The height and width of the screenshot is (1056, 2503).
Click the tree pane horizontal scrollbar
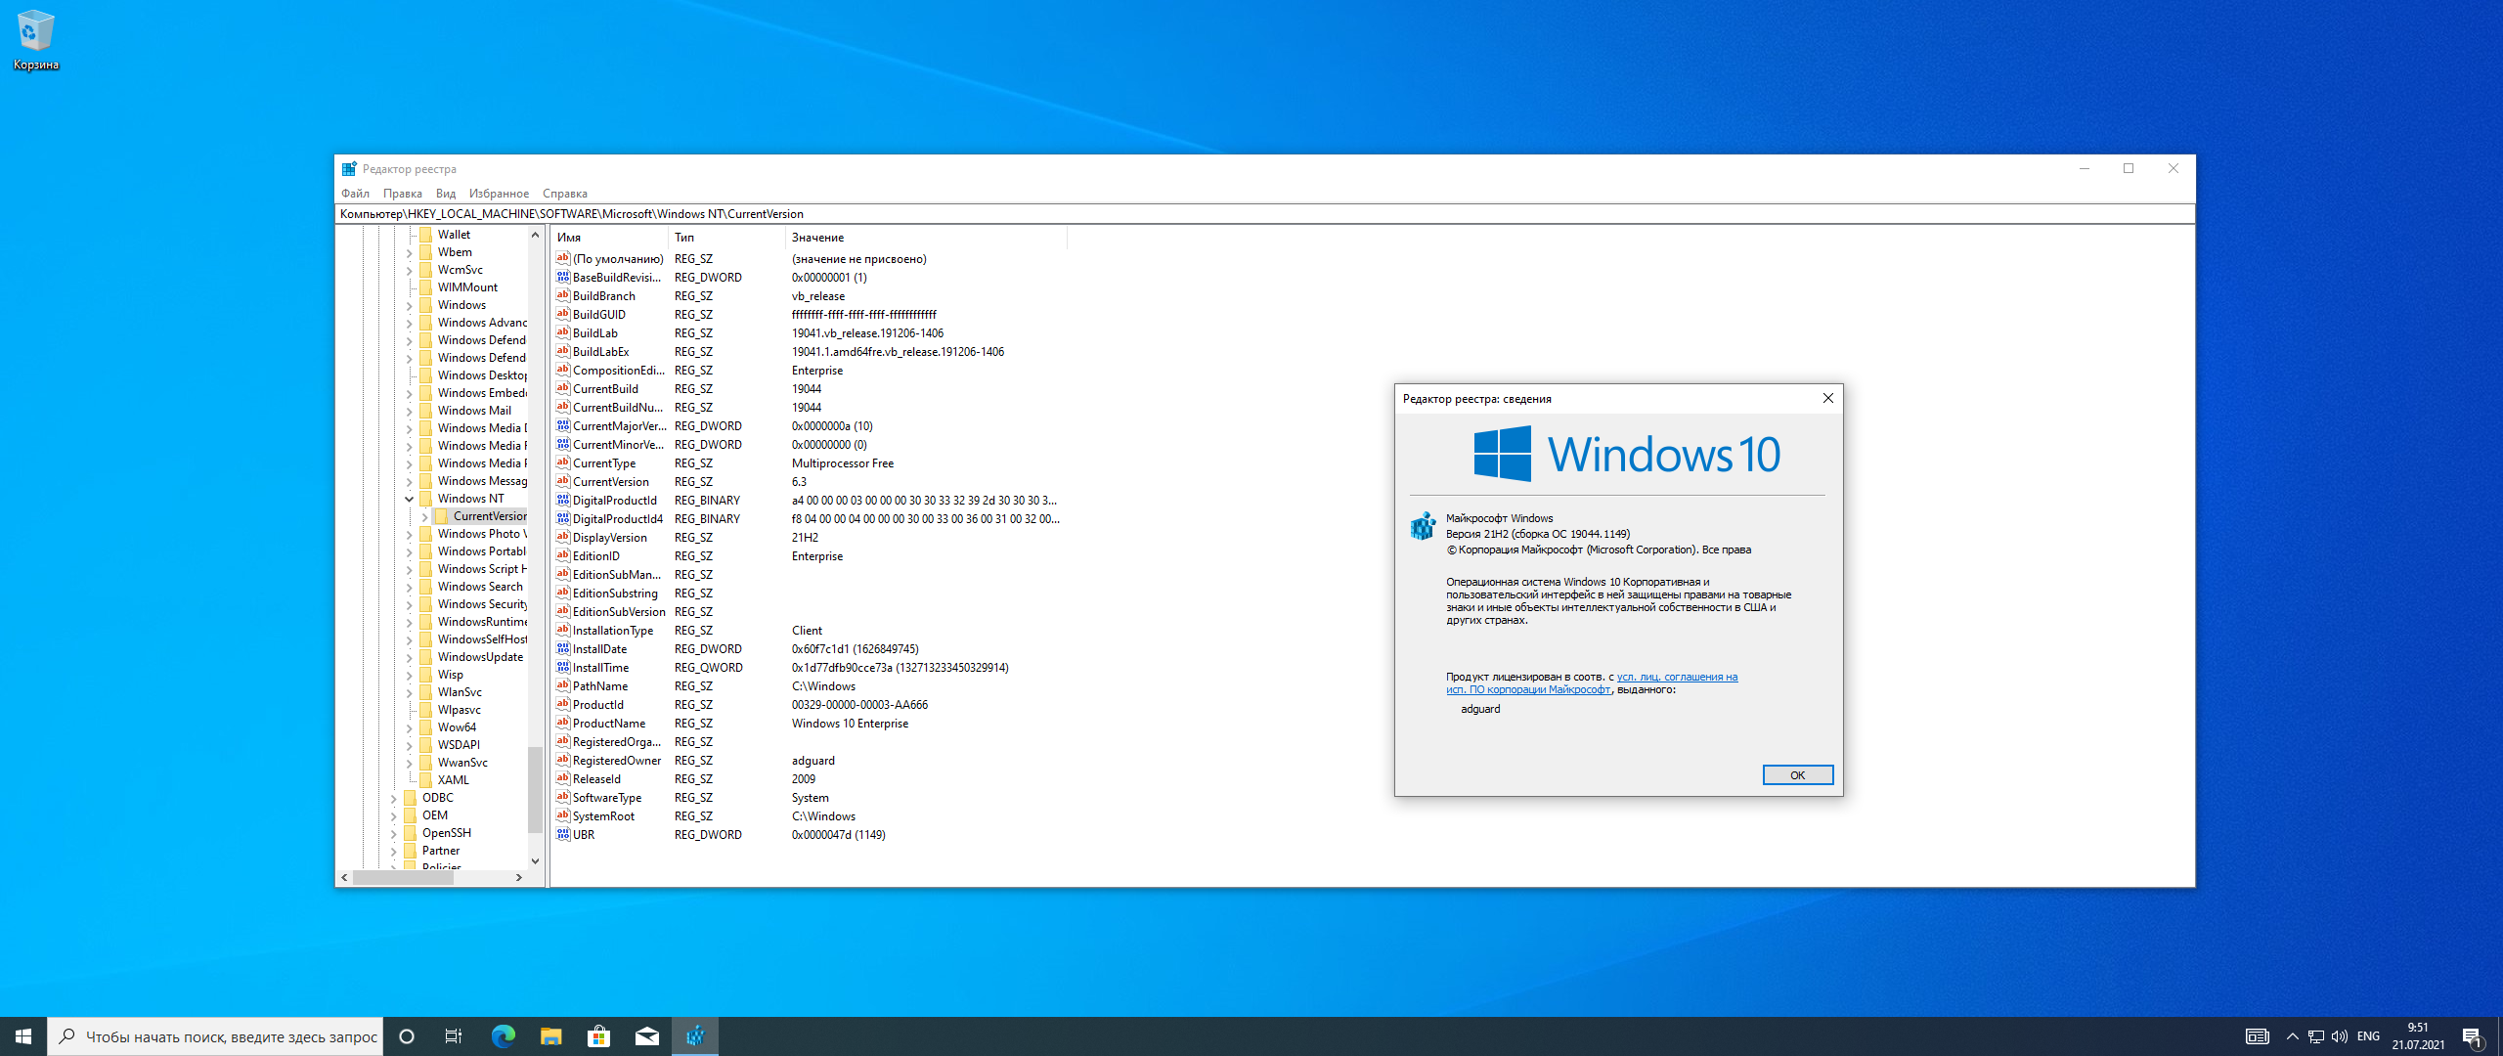403,878
